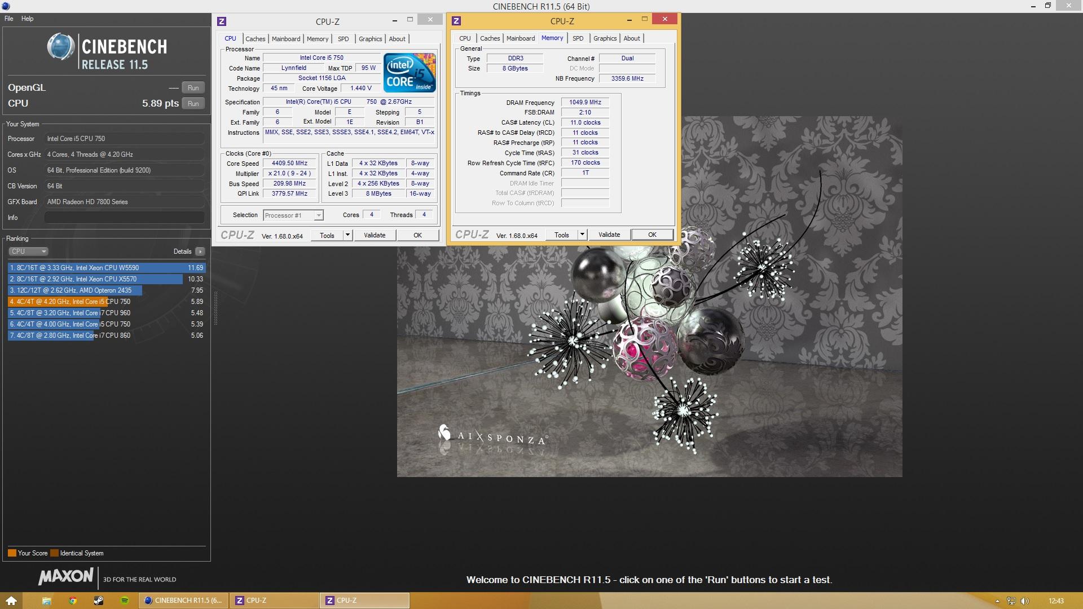Click Tools button in Memory CPU-Z window

[x=562, y=235]
